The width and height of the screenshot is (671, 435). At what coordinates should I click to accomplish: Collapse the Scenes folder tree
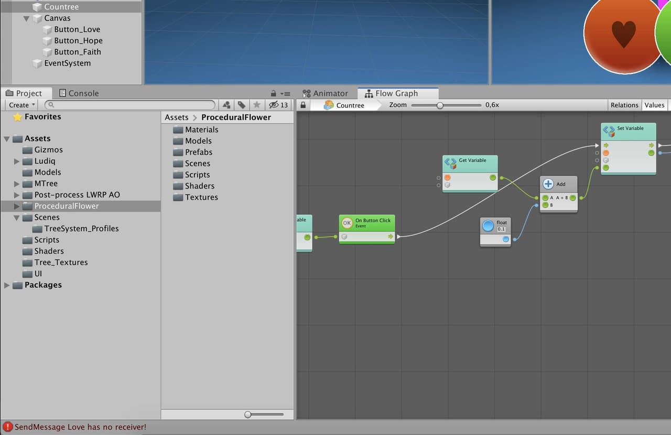(17, 217)
